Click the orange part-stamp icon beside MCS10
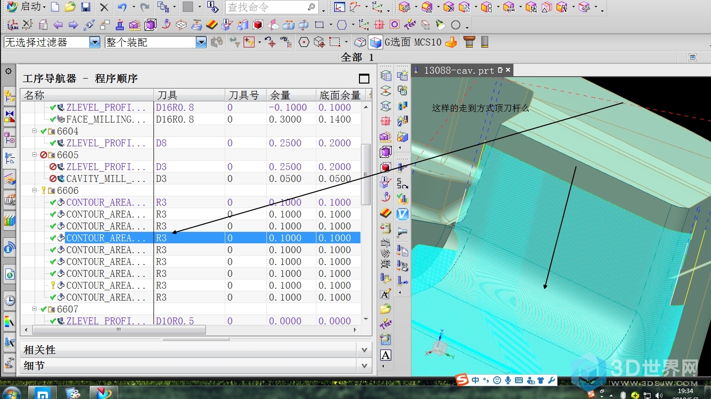Screen dimensions: 711x399 tap(451, 42)
